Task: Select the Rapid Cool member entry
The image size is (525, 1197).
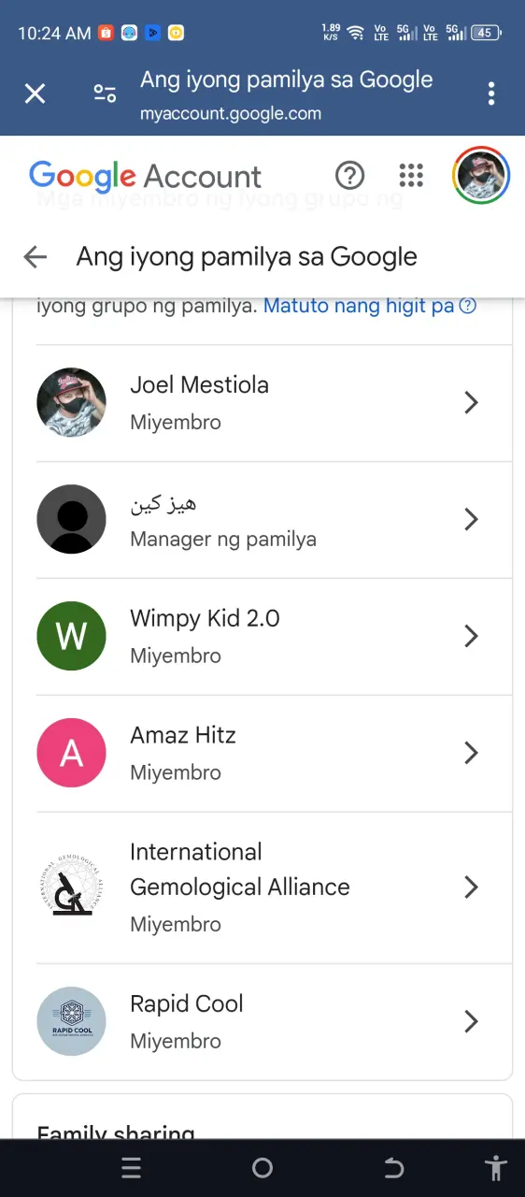Action: pyautogui.click(x=274, y=1022)
